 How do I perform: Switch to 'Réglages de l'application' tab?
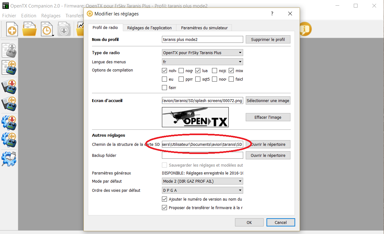tap(149, 28)
